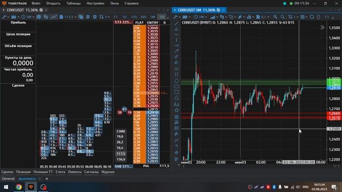Toggle the 15S timeframe button
Screen dimensions: 342x192
point(134,17)
